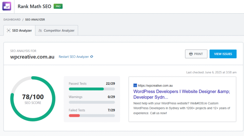
Task: Click the preview description starting 'Need help'
Action: 182,108
